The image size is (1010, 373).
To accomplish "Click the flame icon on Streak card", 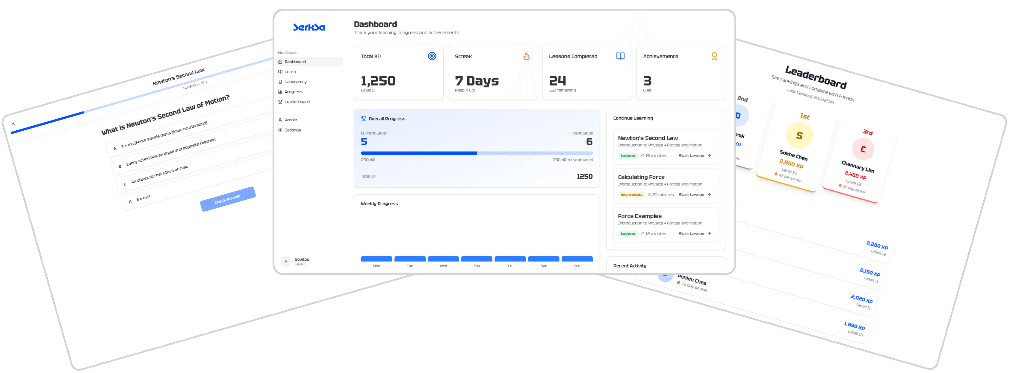I will click(526, 56).
